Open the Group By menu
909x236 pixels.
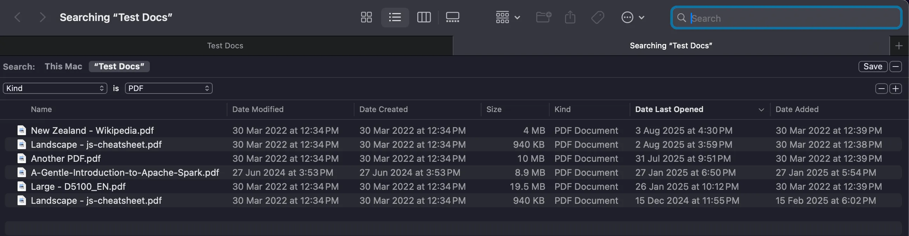coord(507,17)
